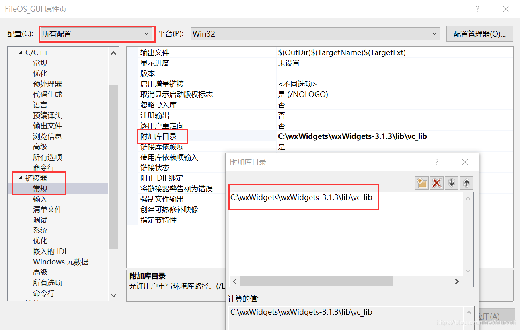Click the $(OutDir)$(TargetName) value
Image resolution: width=520 pixels, height=330 pixels.
click(x=342, y=53)
